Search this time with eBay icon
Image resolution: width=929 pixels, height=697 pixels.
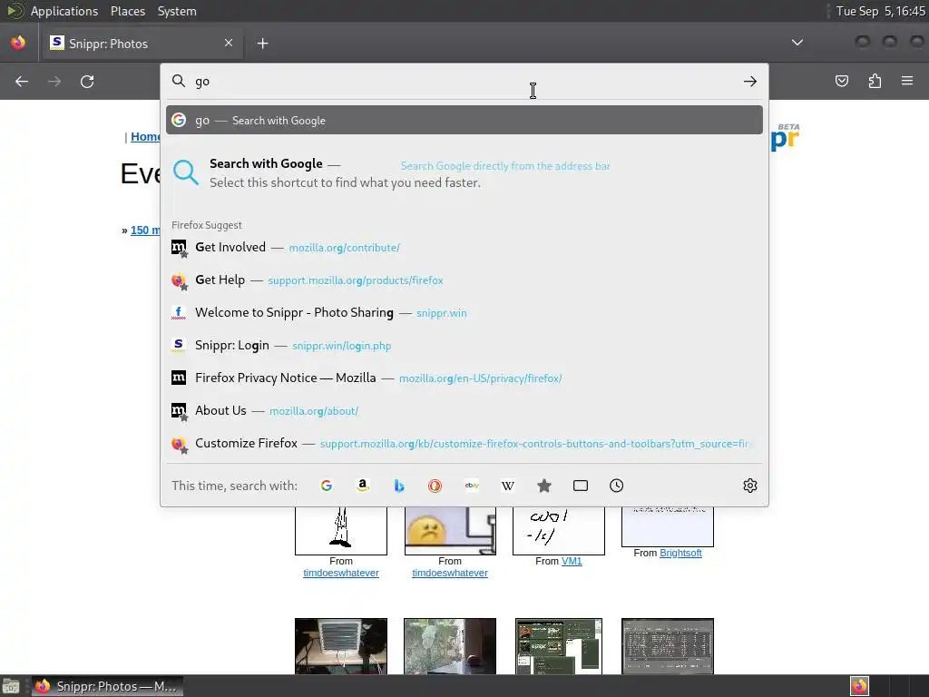472,486
